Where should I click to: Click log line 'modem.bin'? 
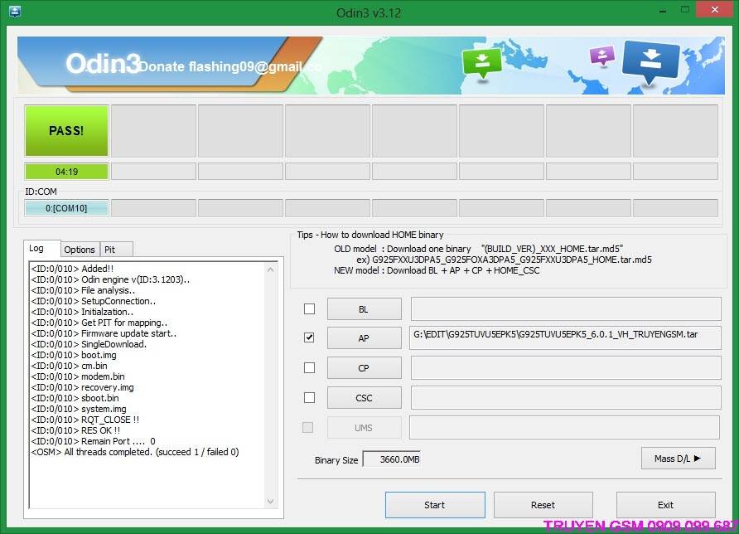(78, 376)
